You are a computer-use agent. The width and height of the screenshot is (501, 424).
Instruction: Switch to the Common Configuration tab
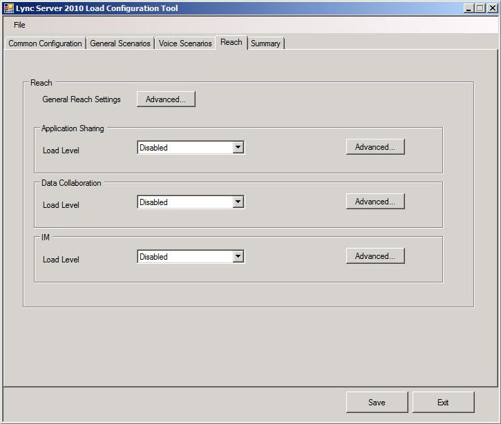[x=45, y=44]
